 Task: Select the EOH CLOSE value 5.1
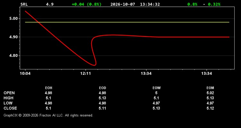[x=49, y=108]
